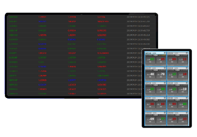Viewport: 197px width, 137px height.
Task: Click the USDCHF Bid button showing 15
Action: (172, 75)
